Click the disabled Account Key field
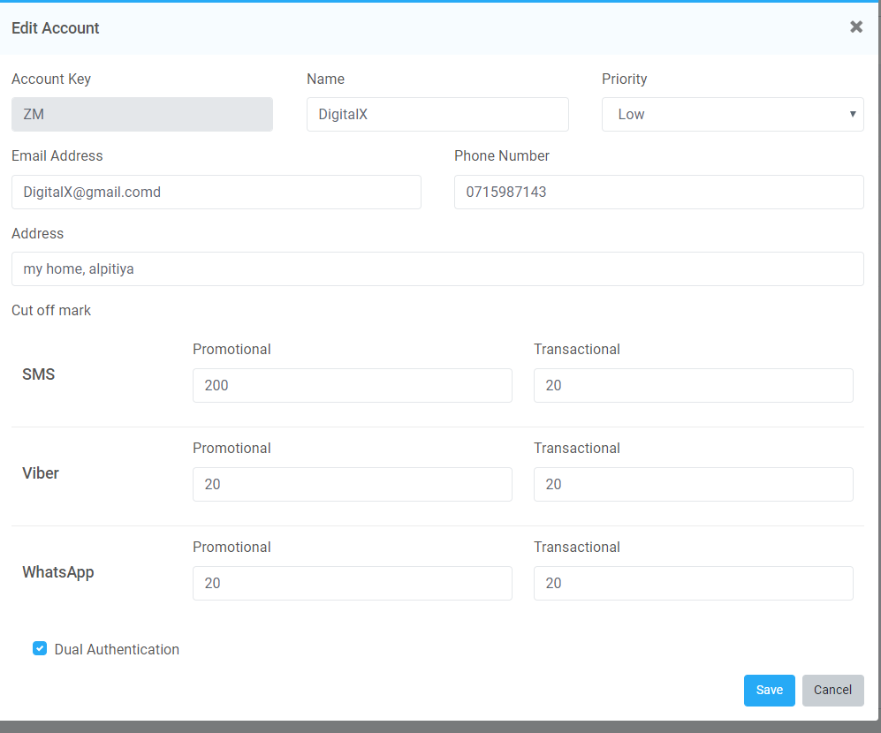 point(141,114)
